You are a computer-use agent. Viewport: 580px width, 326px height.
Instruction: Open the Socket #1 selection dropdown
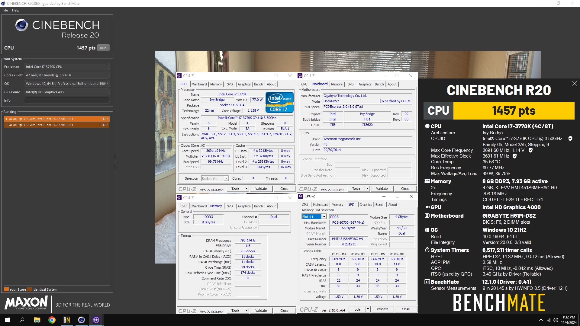pos(226,179)
